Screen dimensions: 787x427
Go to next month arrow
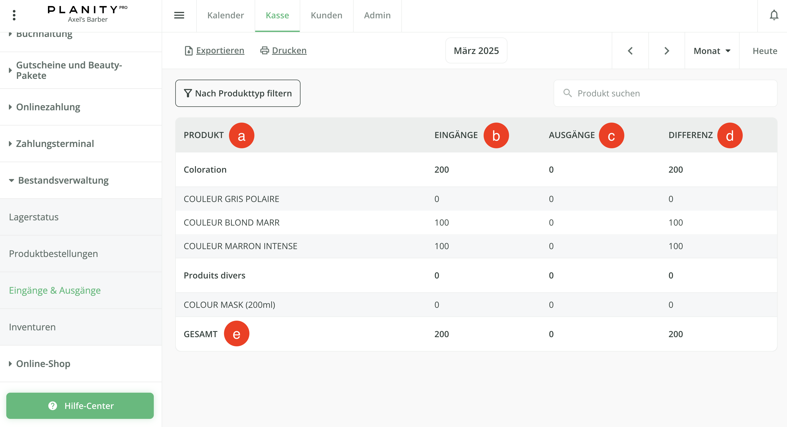coord(667,51)
